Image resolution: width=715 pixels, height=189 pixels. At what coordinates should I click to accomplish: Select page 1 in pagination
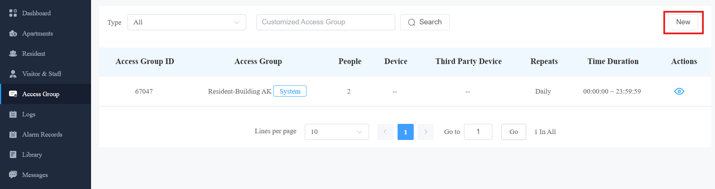(405, 132)
